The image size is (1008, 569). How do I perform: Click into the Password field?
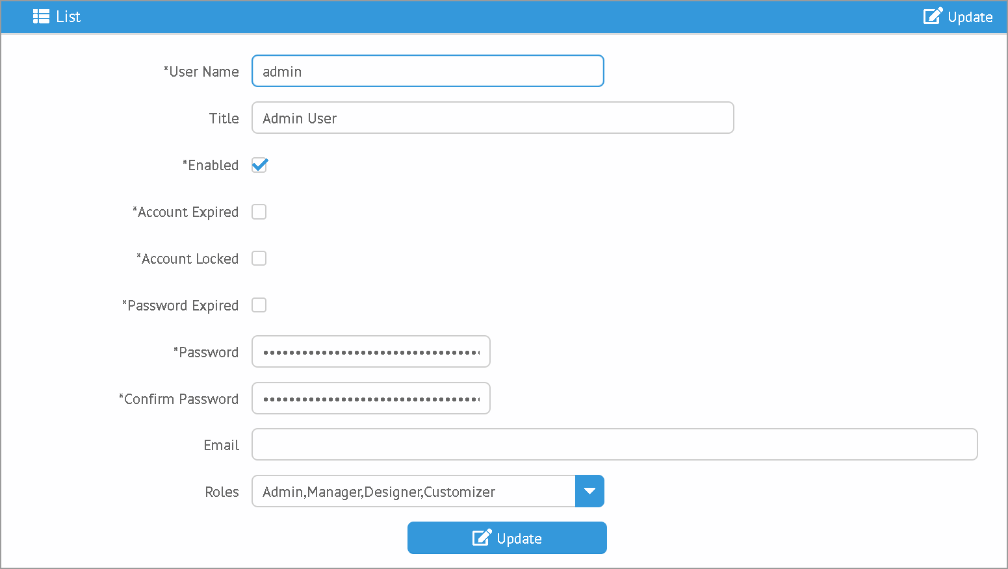(x=371, y=351)
